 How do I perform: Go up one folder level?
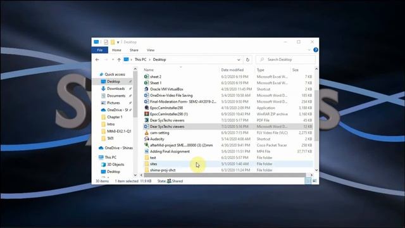119,60
